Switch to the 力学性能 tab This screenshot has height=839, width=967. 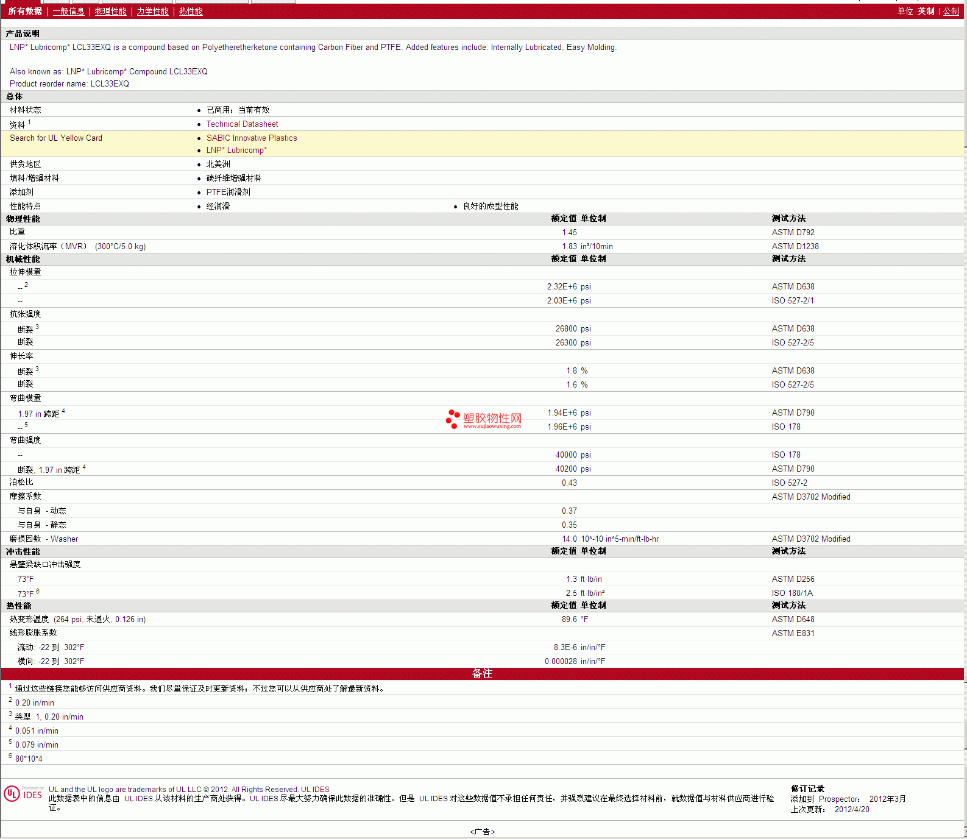[152, 11]
